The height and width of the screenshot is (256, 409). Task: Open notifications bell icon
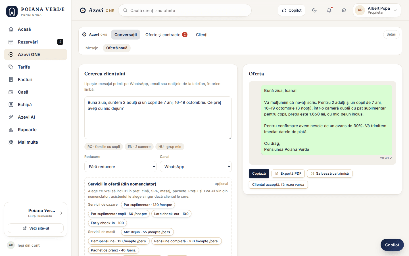(329, 10)
